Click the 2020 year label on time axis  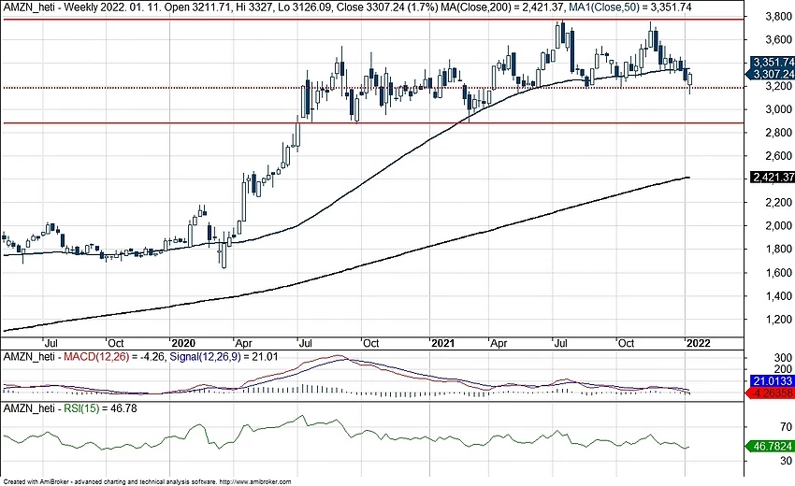[x=183, y=343]
